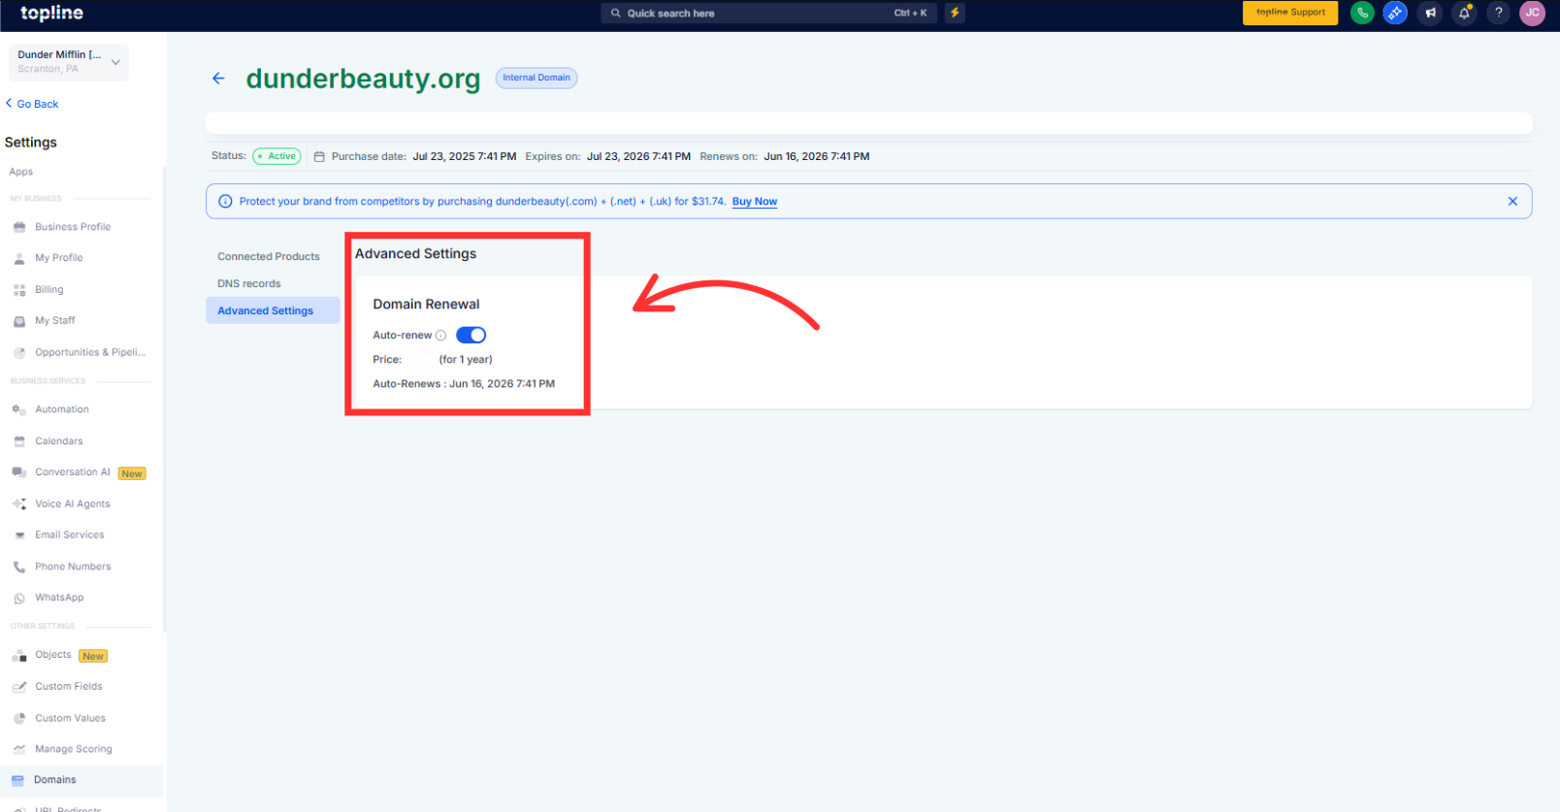Click the Business Profile sidebar icon

pyautogui.click(x=19, y=227)
